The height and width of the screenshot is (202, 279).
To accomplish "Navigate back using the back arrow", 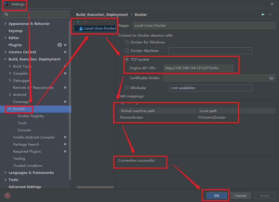I will tap(263, 14).
